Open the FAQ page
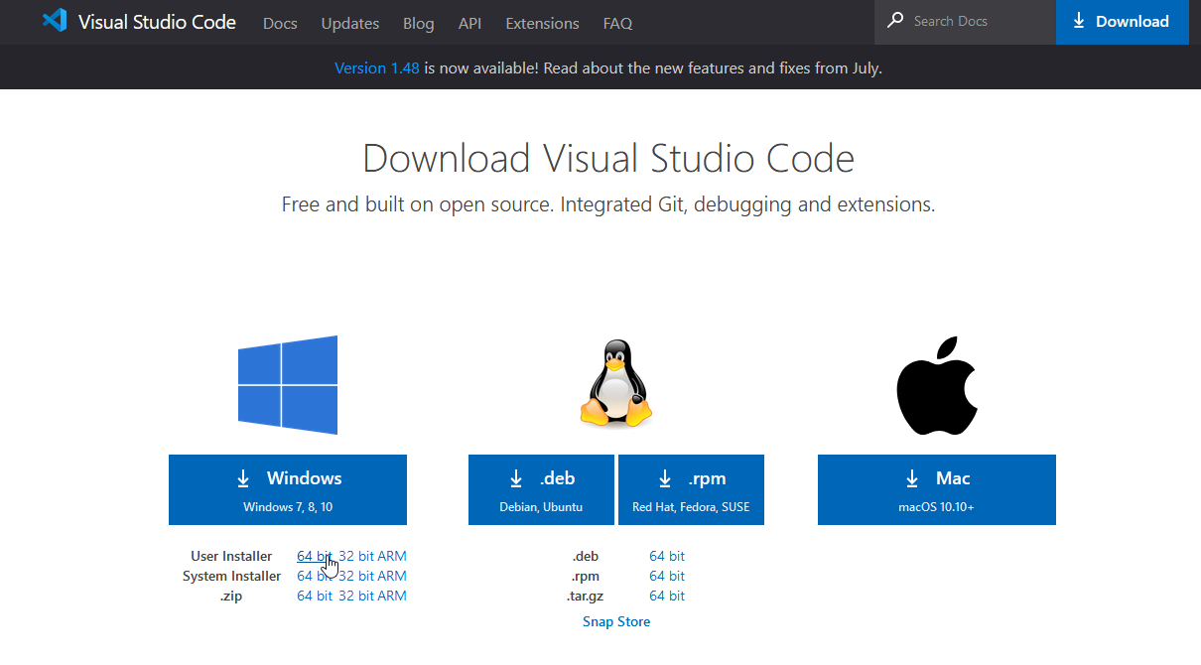The height and width of the screenshot is (665, 1201). pos(617,23)
